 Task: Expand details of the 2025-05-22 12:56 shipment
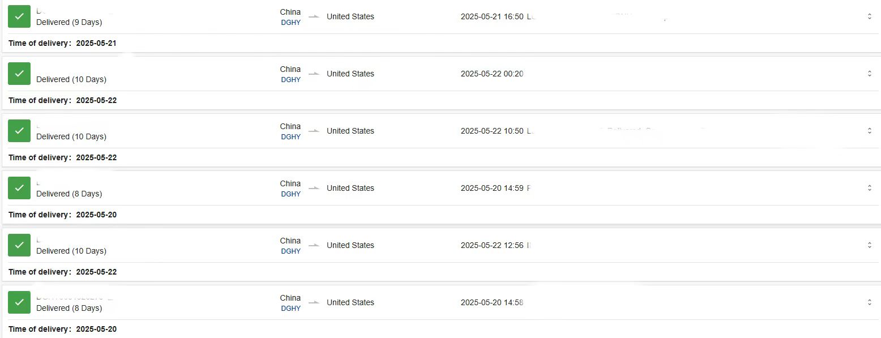(x=870, y=245)
